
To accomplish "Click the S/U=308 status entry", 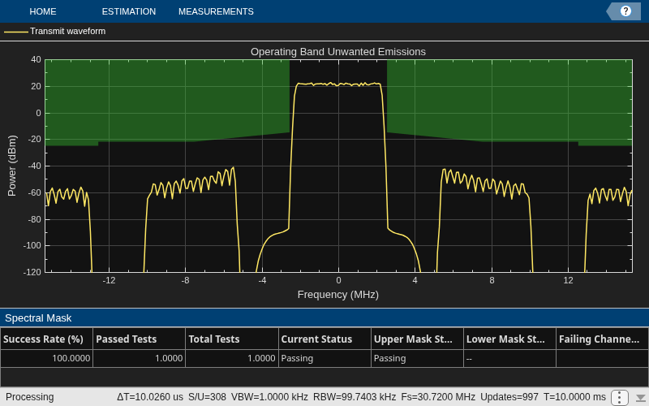I will point(207,397).
